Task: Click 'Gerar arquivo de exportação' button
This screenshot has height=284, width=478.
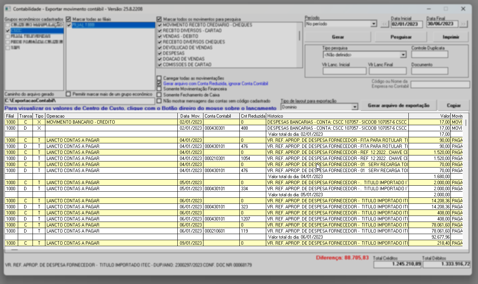Action: [398, 106]
